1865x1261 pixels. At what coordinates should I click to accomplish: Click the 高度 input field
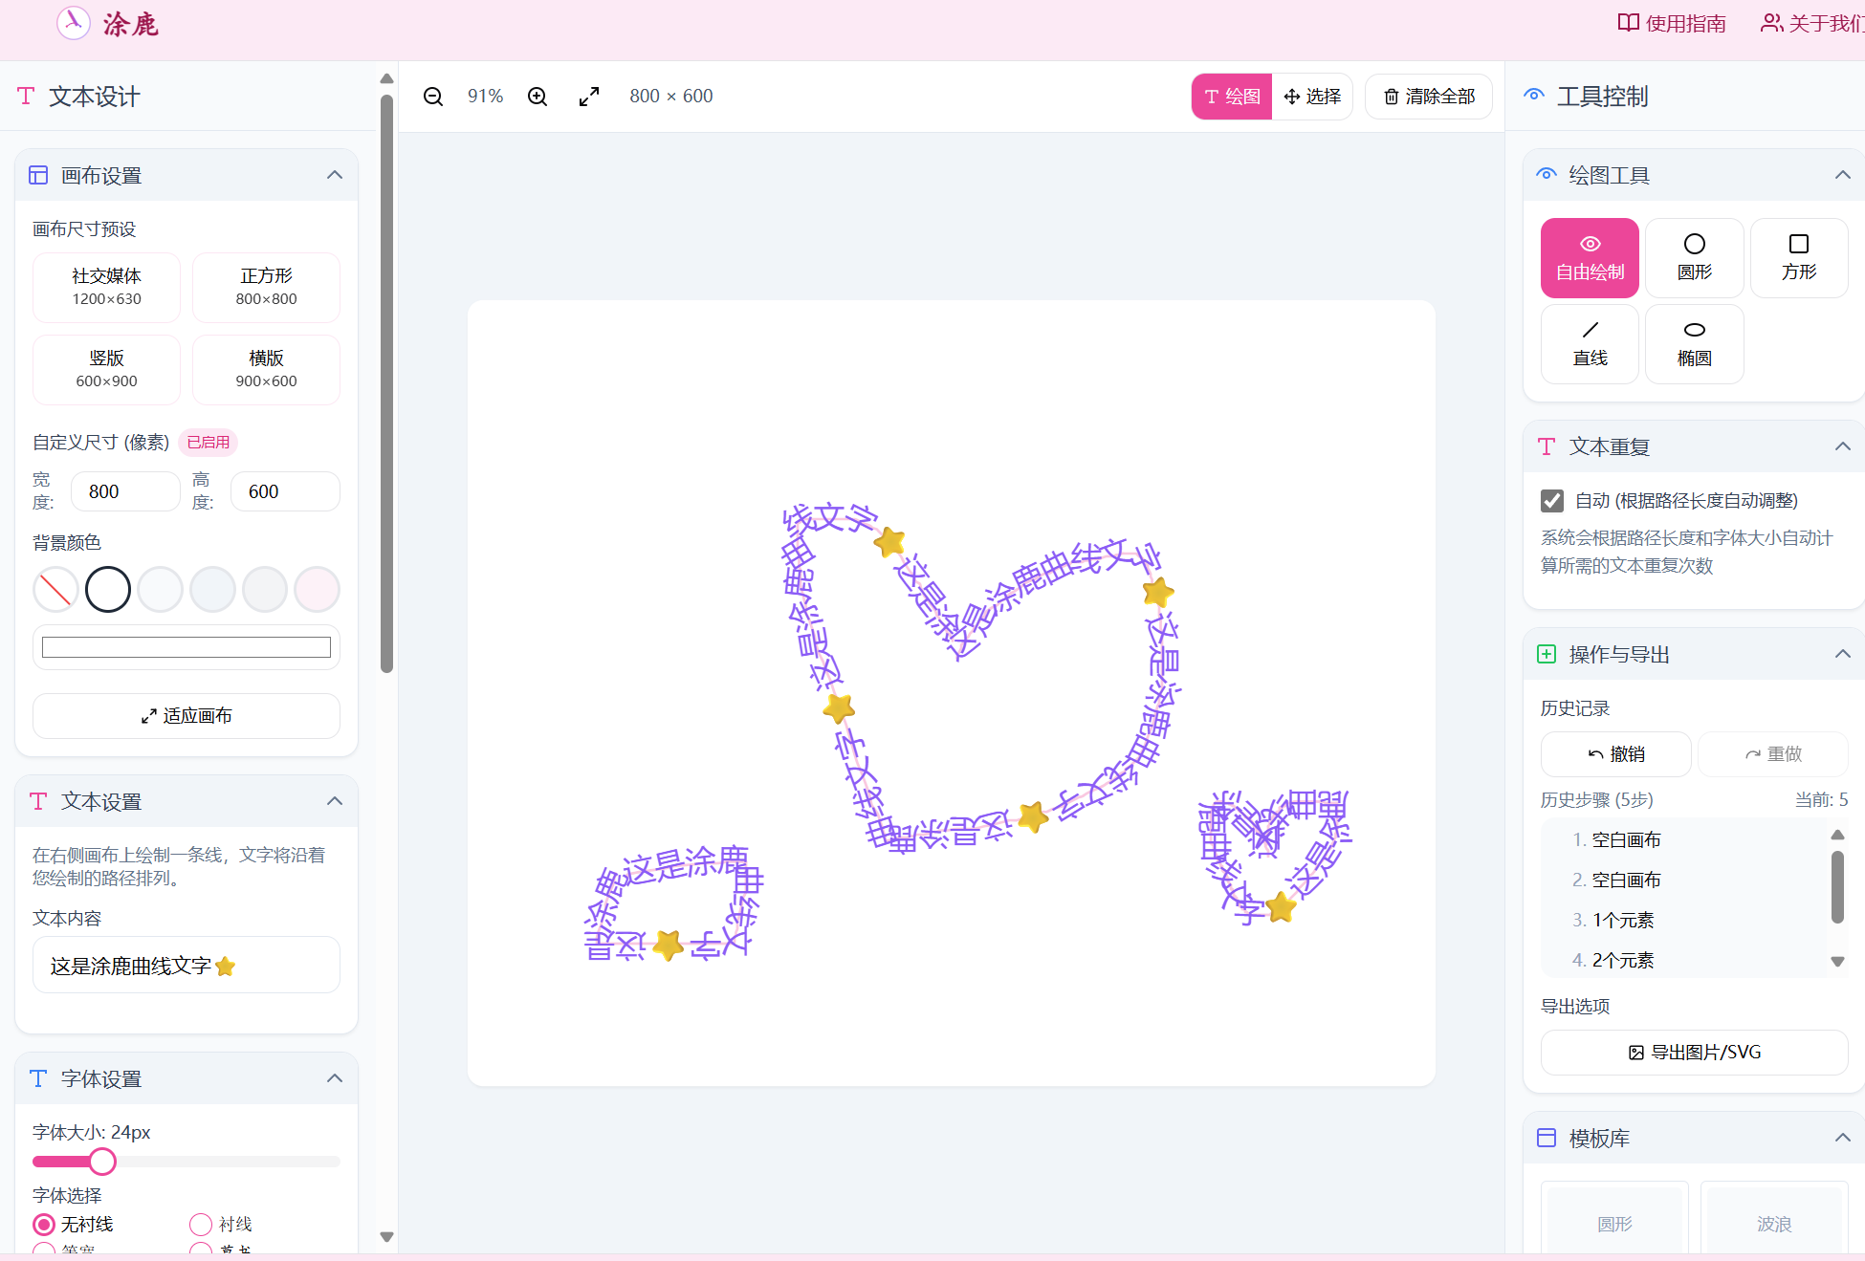point(285,491)
